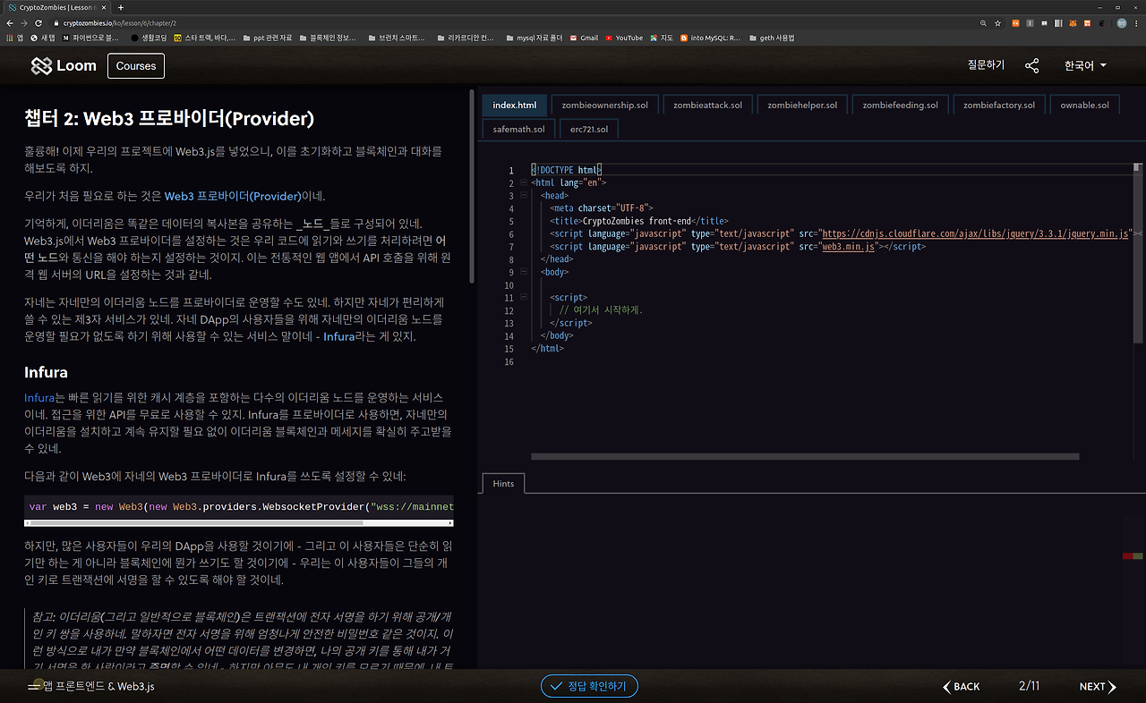Open the 파이썬으로 블... bookmark

90,38
